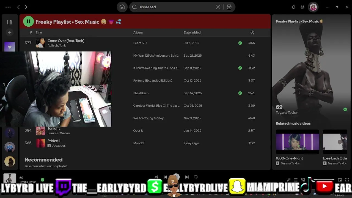Sort by the Date added column header
The image size is (352, 198).
click(x=192, y=32)
